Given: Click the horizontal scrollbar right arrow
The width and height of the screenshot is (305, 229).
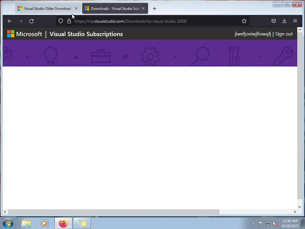Looking at the screenshot, I should pyautogui.click(x=295, y=212).
